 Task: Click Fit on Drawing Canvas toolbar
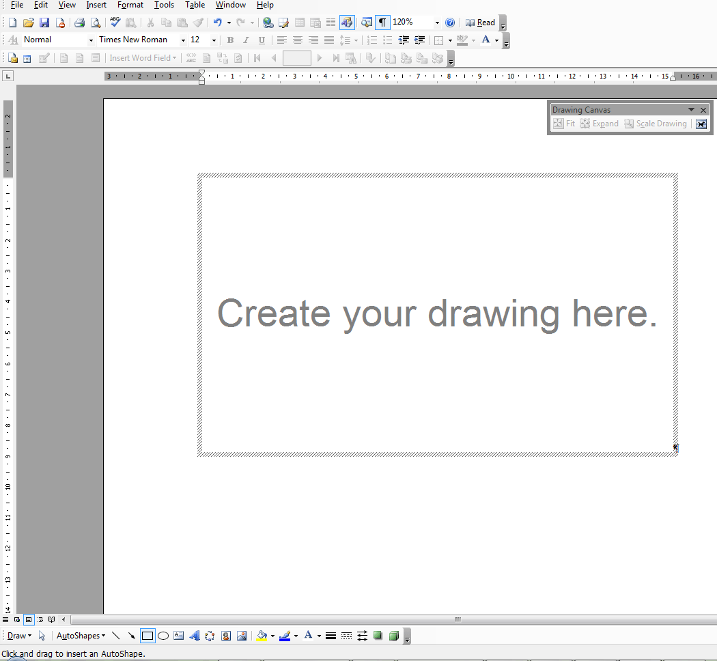tap(564, 124)
